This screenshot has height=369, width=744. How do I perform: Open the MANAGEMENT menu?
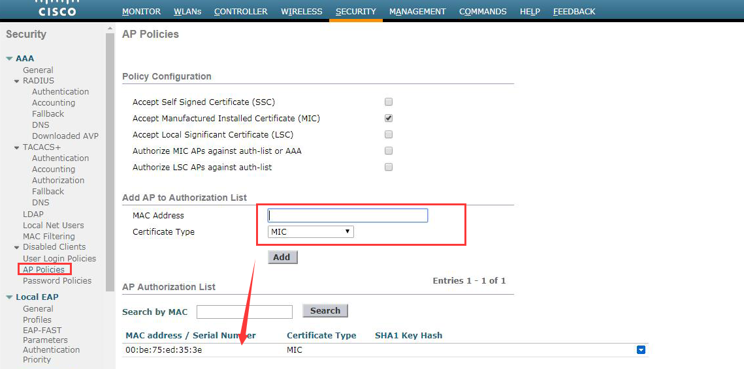coord(417,11)
